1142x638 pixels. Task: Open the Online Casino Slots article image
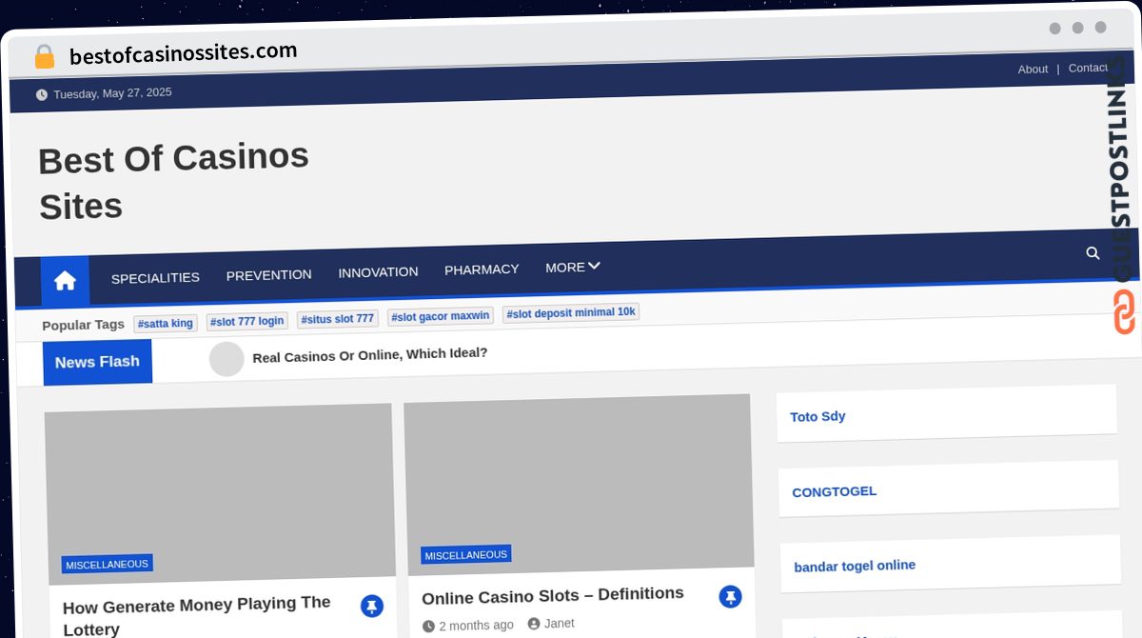(x=579, y=483)
